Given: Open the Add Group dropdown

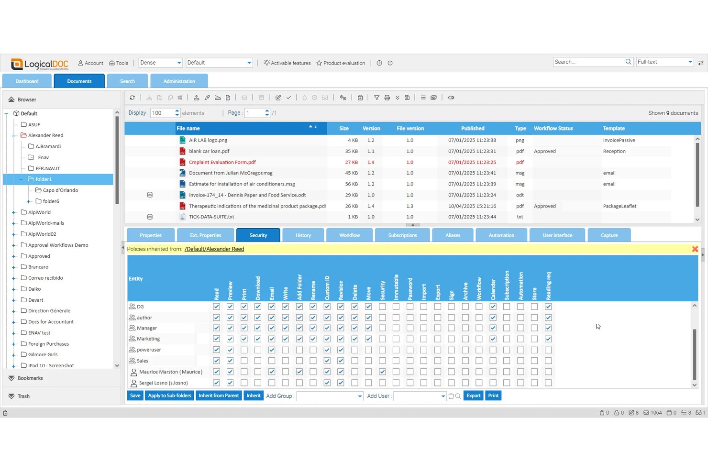Looking at the screenshot, I should [x=330, y=396].
